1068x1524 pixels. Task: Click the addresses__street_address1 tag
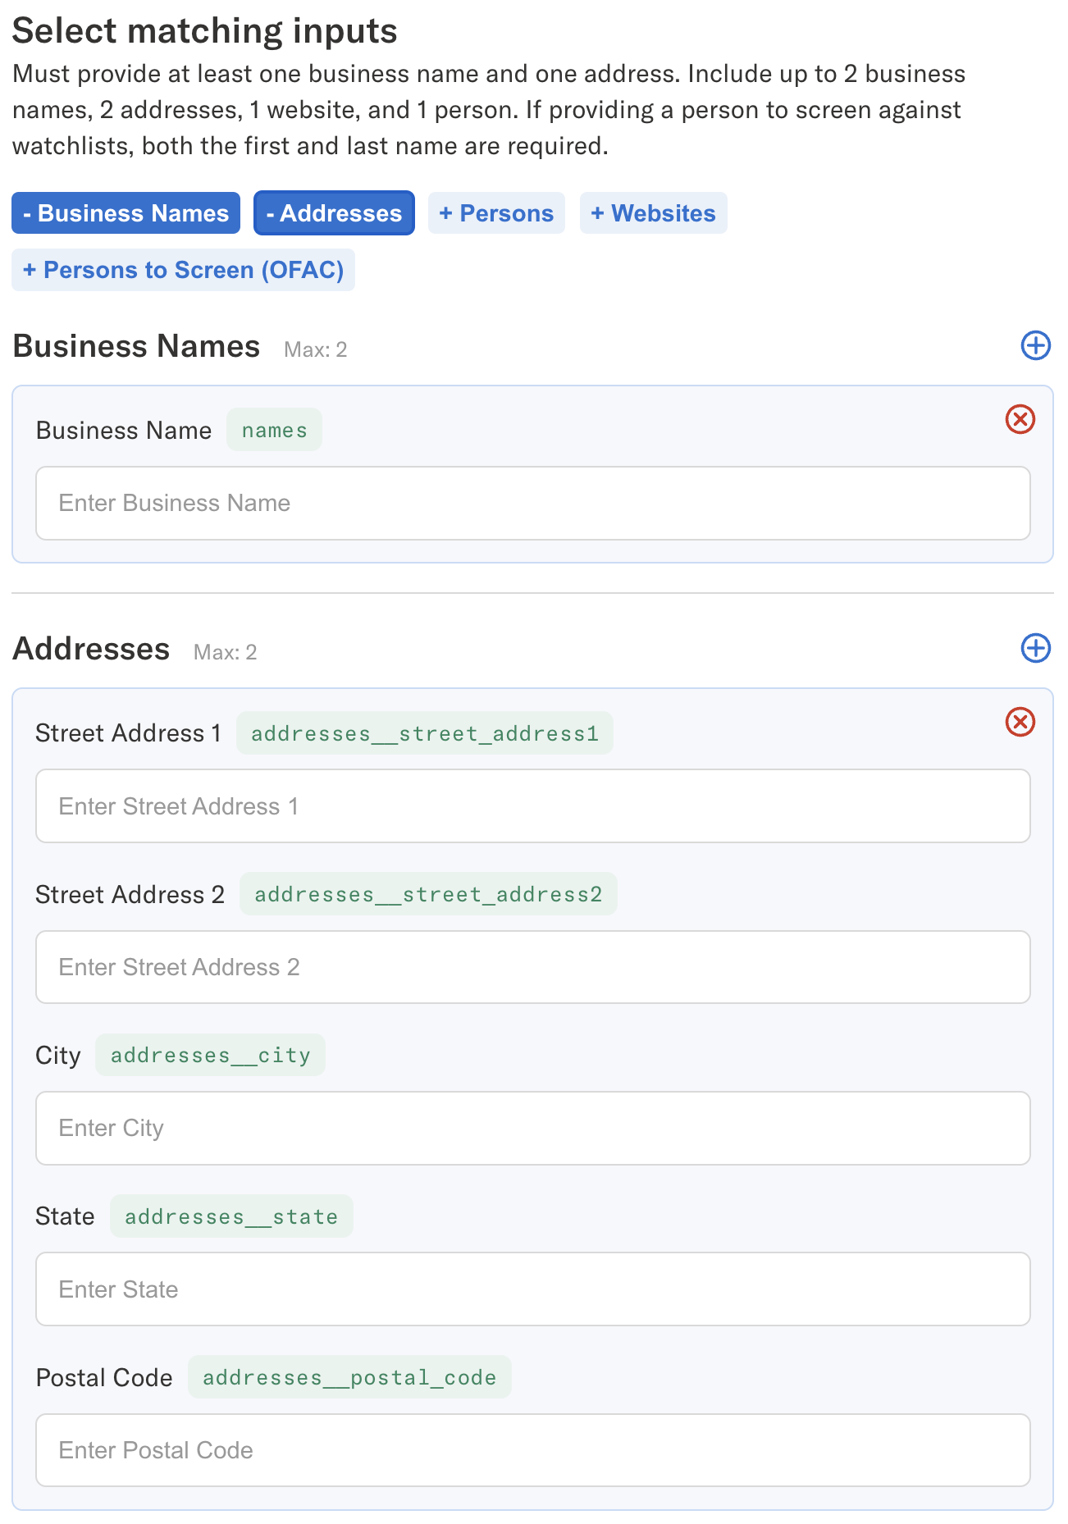[x=424, y=733]
